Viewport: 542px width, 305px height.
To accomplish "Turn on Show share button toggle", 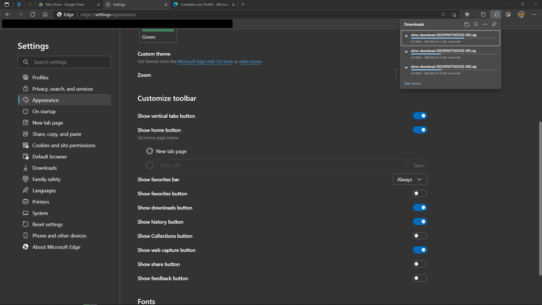I will [x=420, y=264].
